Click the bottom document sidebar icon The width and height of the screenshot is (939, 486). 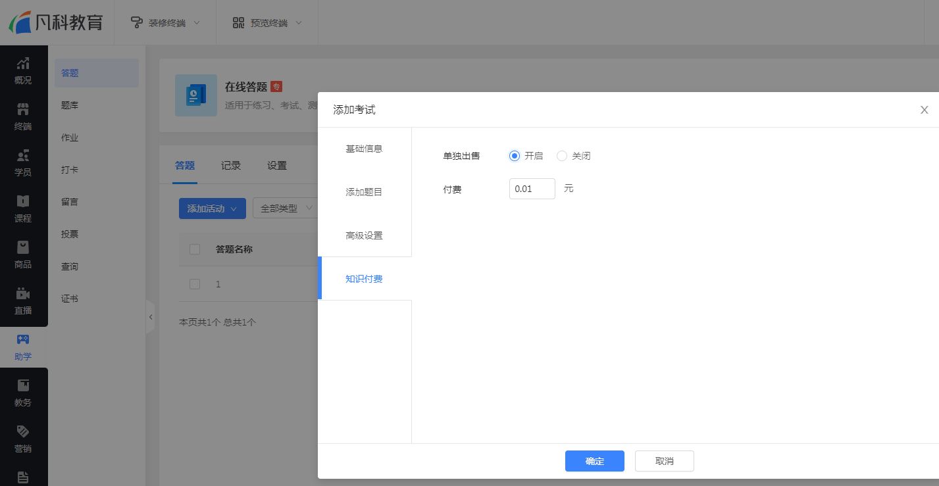click(x=23, y=477)
